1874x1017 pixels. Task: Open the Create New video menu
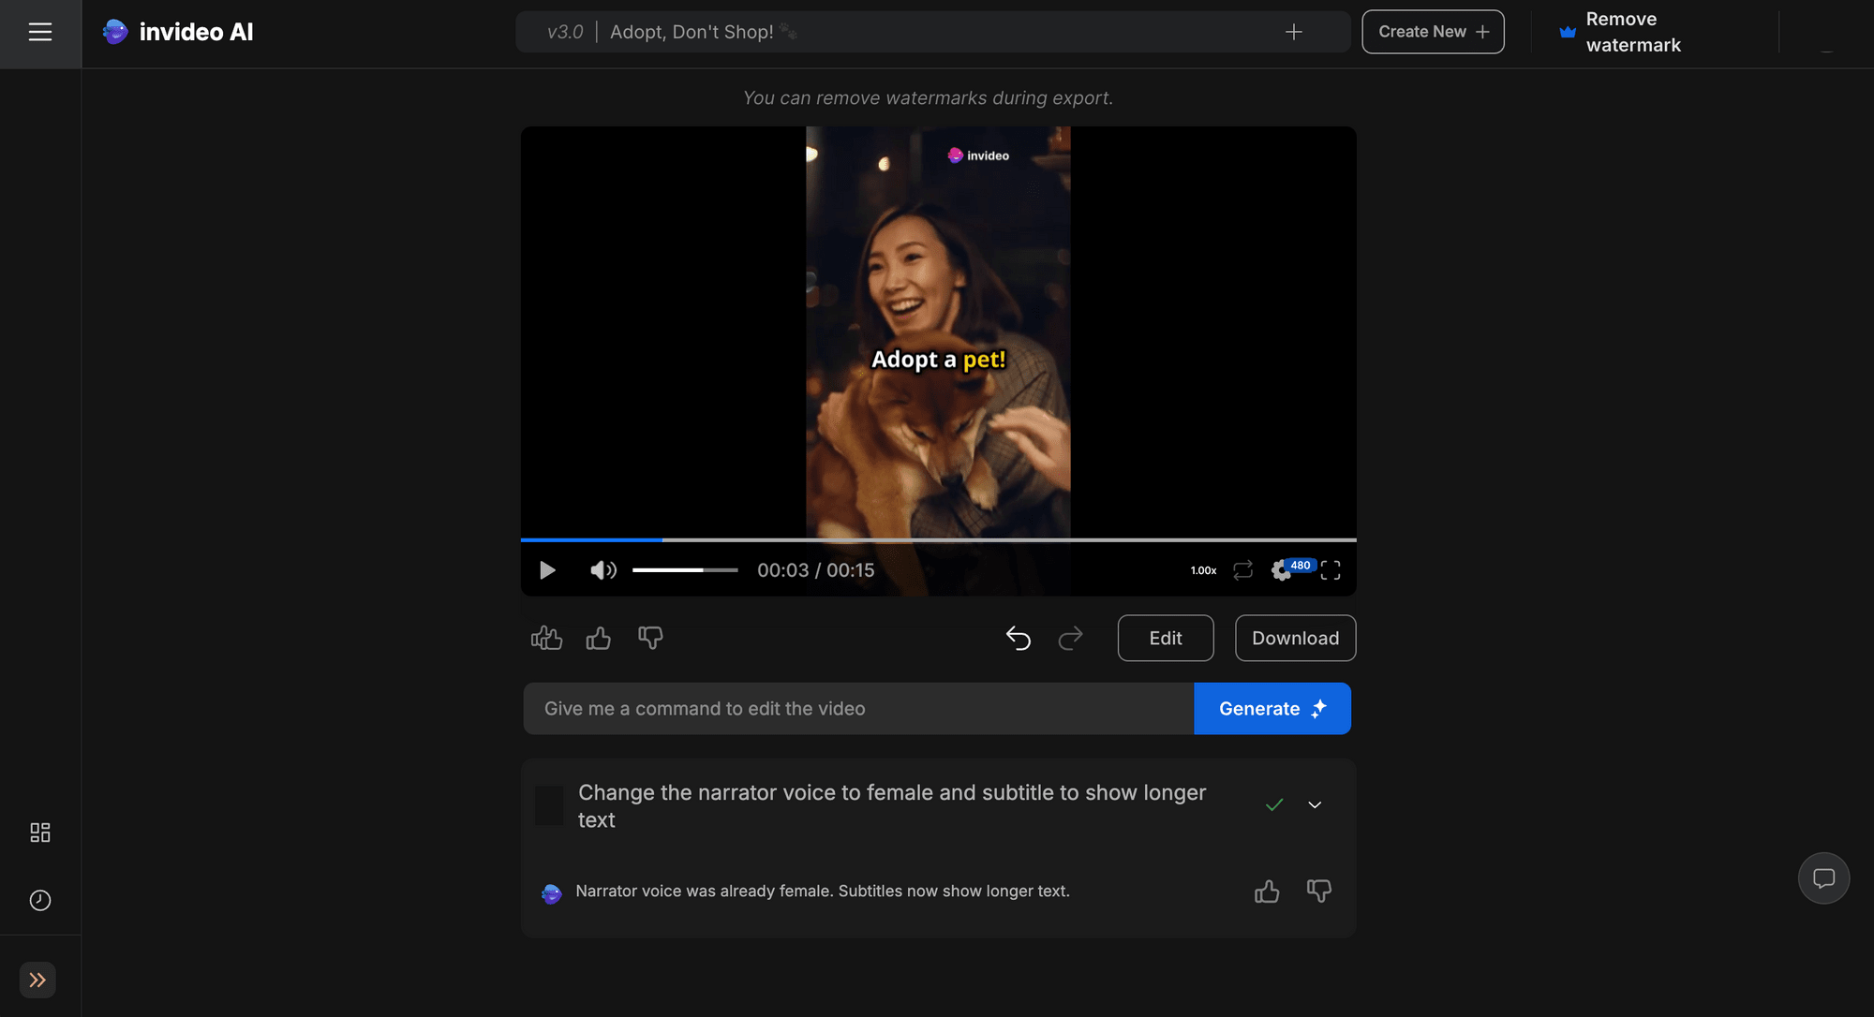(1433, 31)
